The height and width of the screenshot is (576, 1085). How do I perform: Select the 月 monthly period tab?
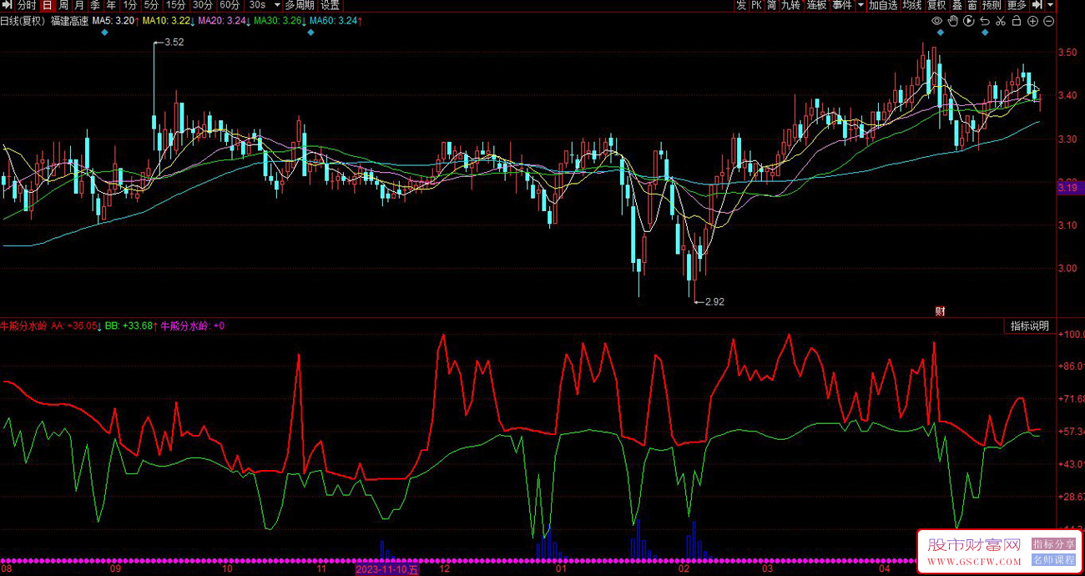(x=79, y=5)
